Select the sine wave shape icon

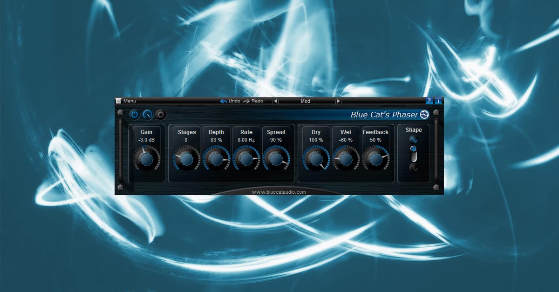413,139
